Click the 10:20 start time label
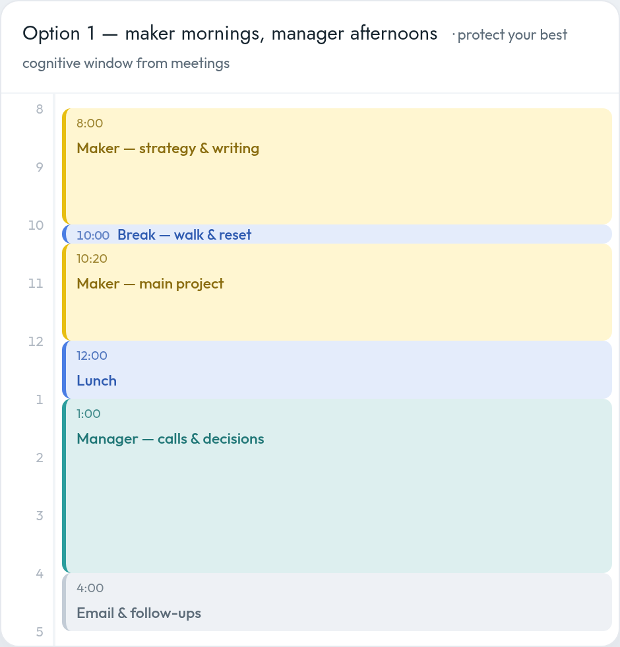The width and height of the screenshot is (620, 647). pyautogui.click(x=92, y=259)
